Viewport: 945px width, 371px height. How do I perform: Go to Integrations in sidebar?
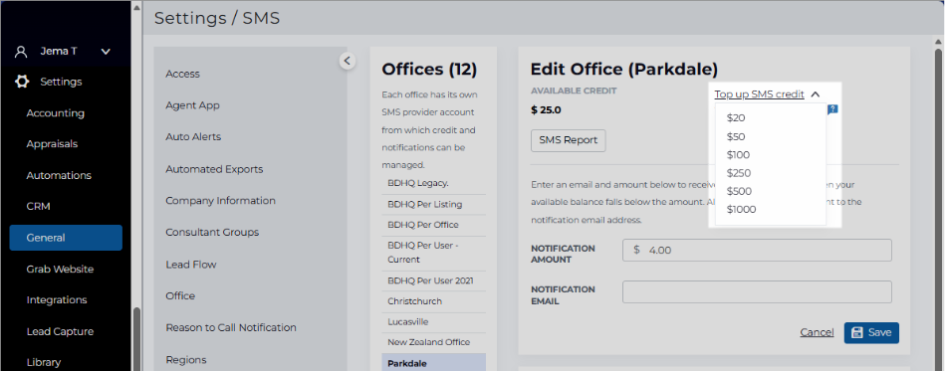(57, 300)
